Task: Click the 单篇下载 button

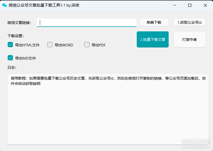Action: [154, 22]
